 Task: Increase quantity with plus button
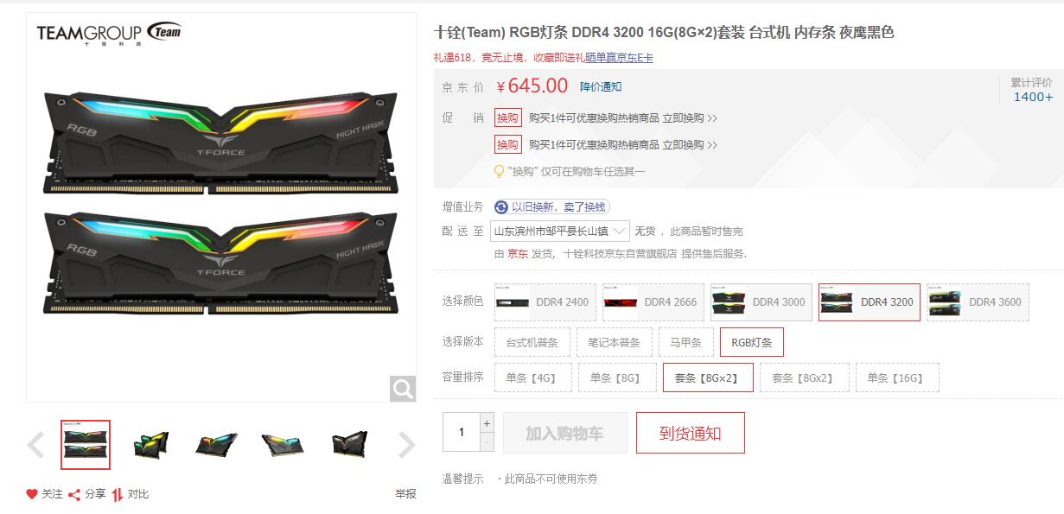[x=487, y=423]
